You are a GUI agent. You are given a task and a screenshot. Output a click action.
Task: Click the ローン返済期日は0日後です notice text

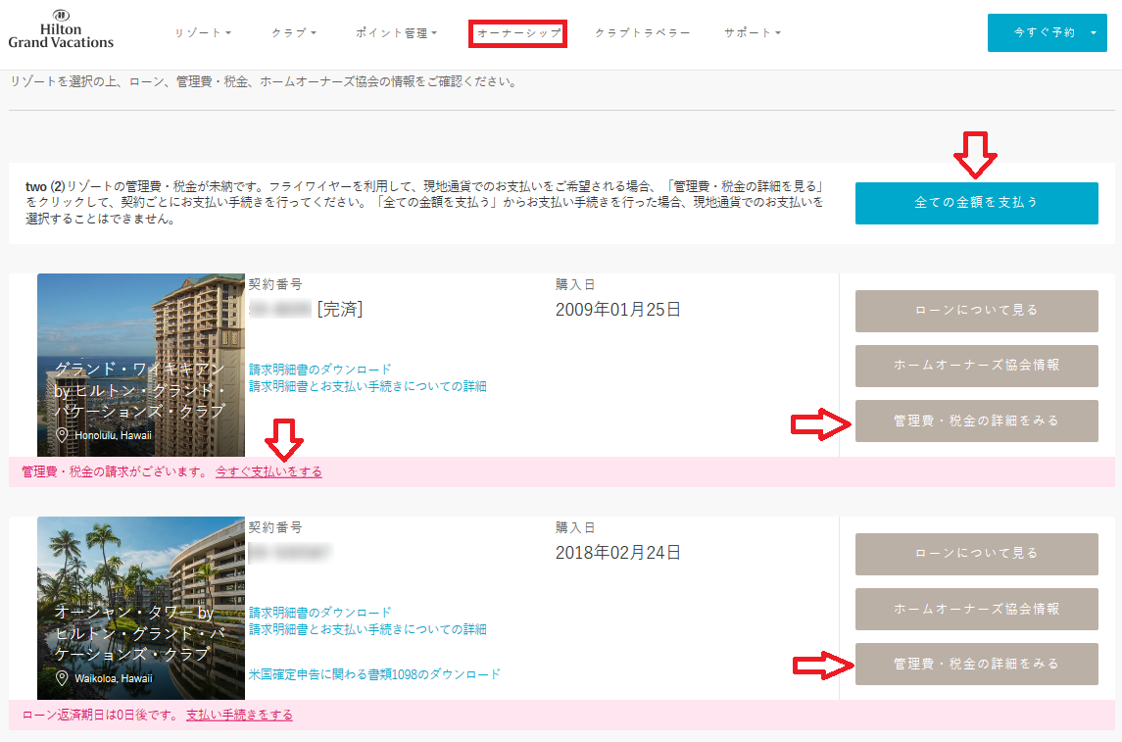click(100, 715)
